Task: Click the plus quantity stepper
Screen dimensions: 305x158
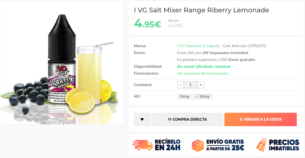Action: [201, 85]
